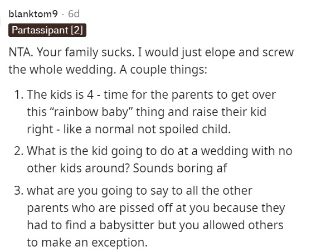Click the list number 2 marker

[20, 151]
